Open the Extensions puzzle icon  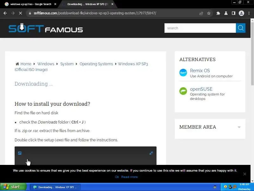(218, 13)
